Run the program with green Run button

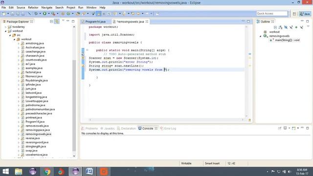45,14
